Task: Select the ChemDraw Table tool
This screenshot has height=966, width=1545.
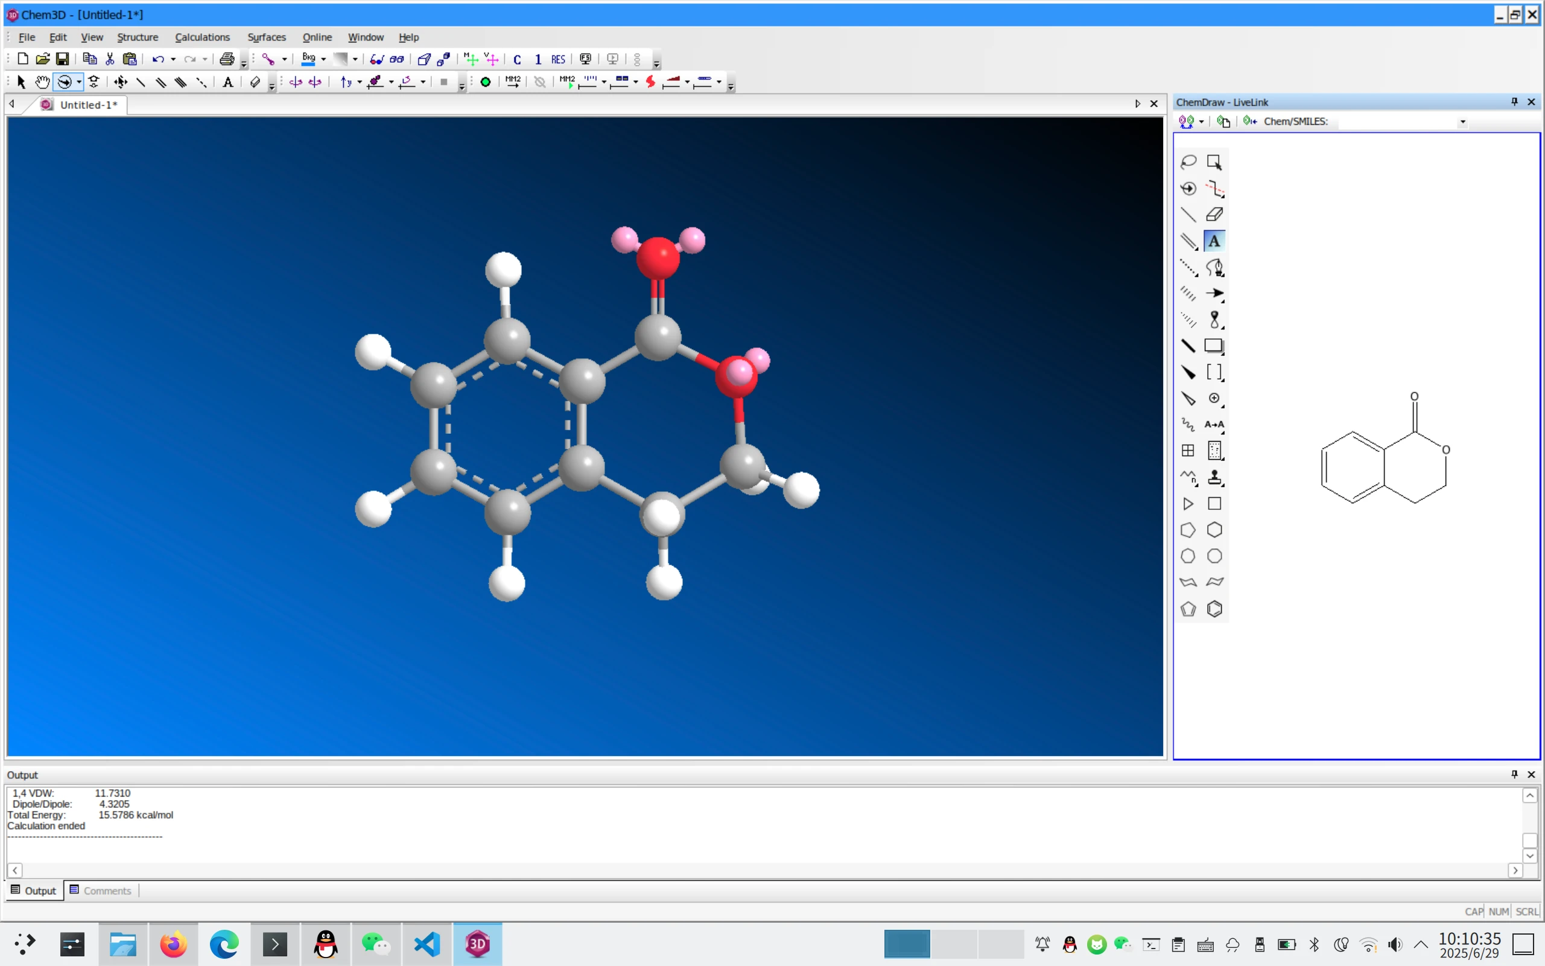Action: (1188, 451)
